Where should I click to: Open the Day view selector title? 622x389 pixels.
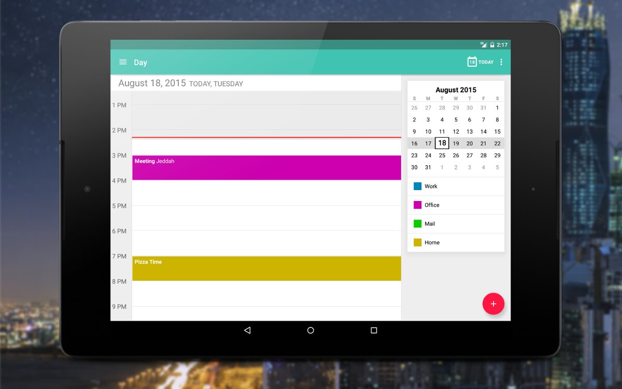140,63
